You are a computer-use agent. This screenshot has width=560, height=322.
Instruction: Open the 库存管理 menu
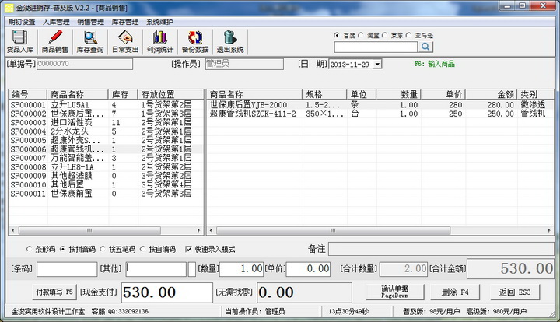(x=125, y=22)
